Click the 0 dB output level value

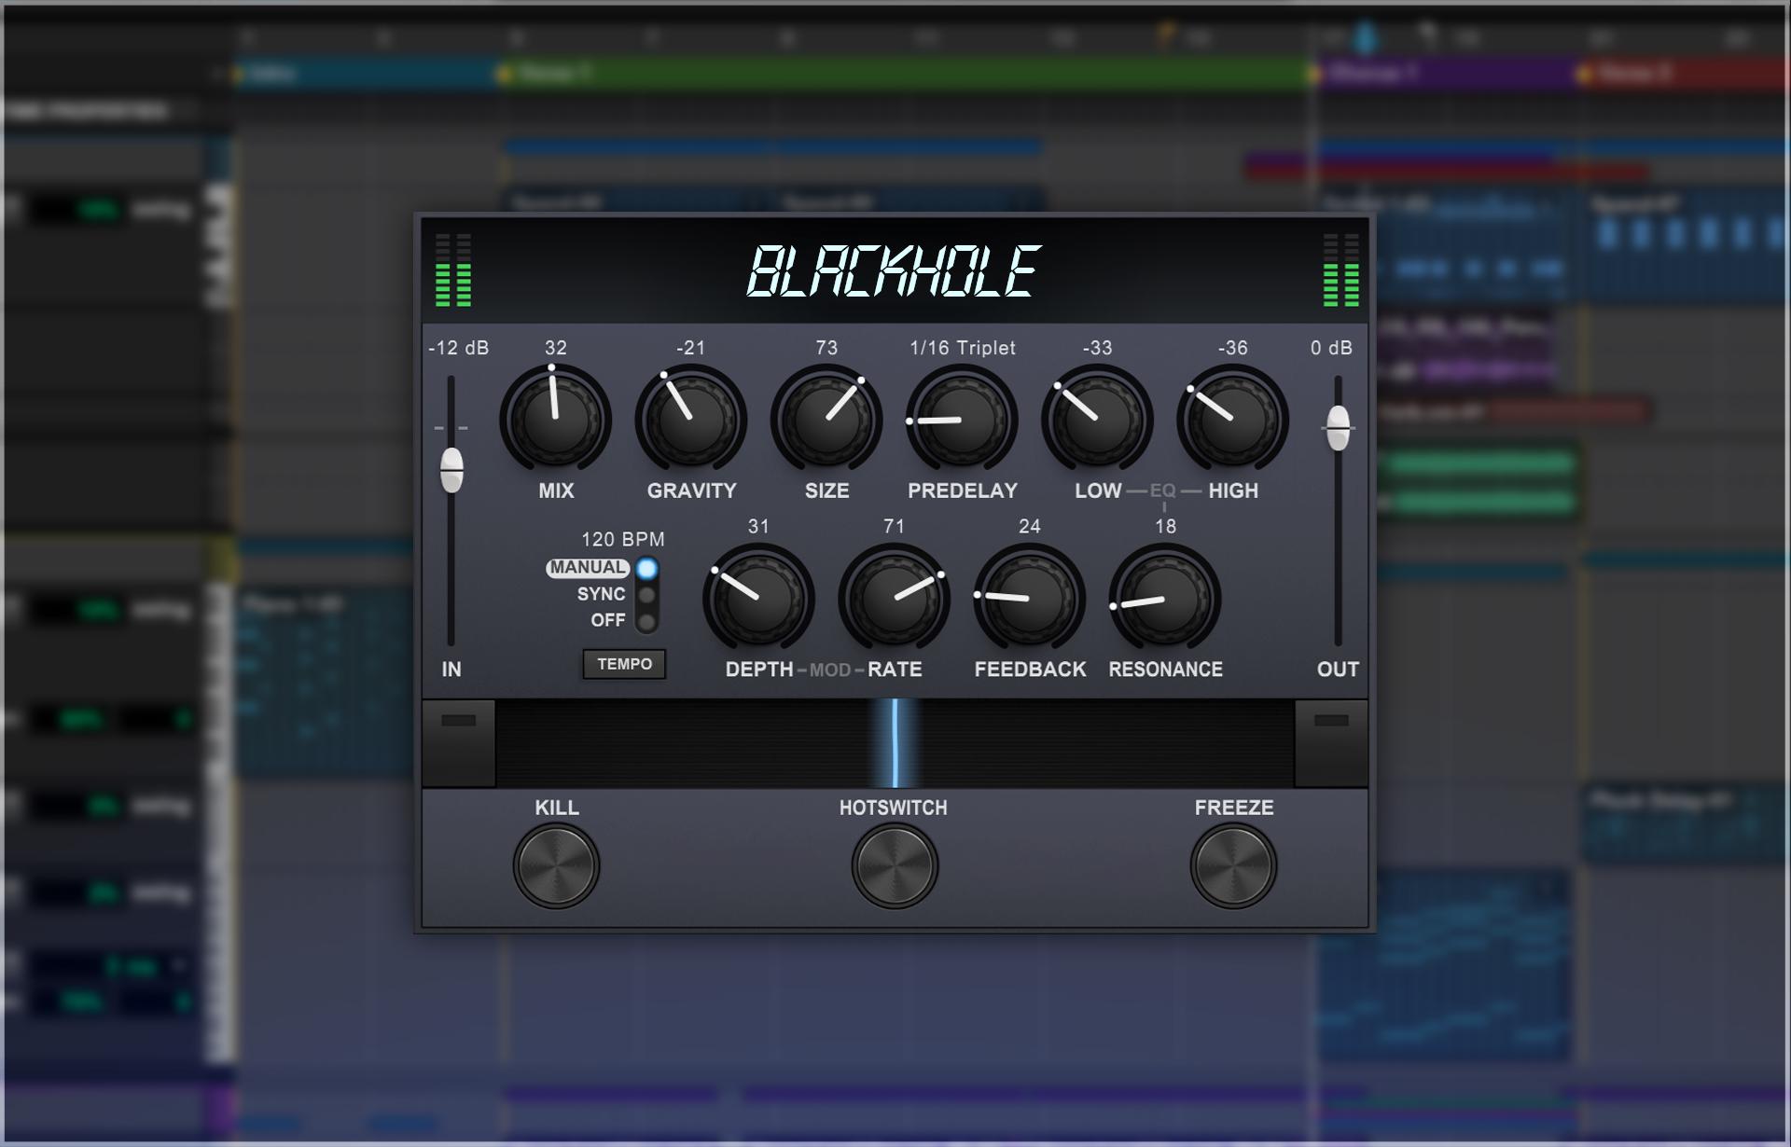click(1331, 348)
